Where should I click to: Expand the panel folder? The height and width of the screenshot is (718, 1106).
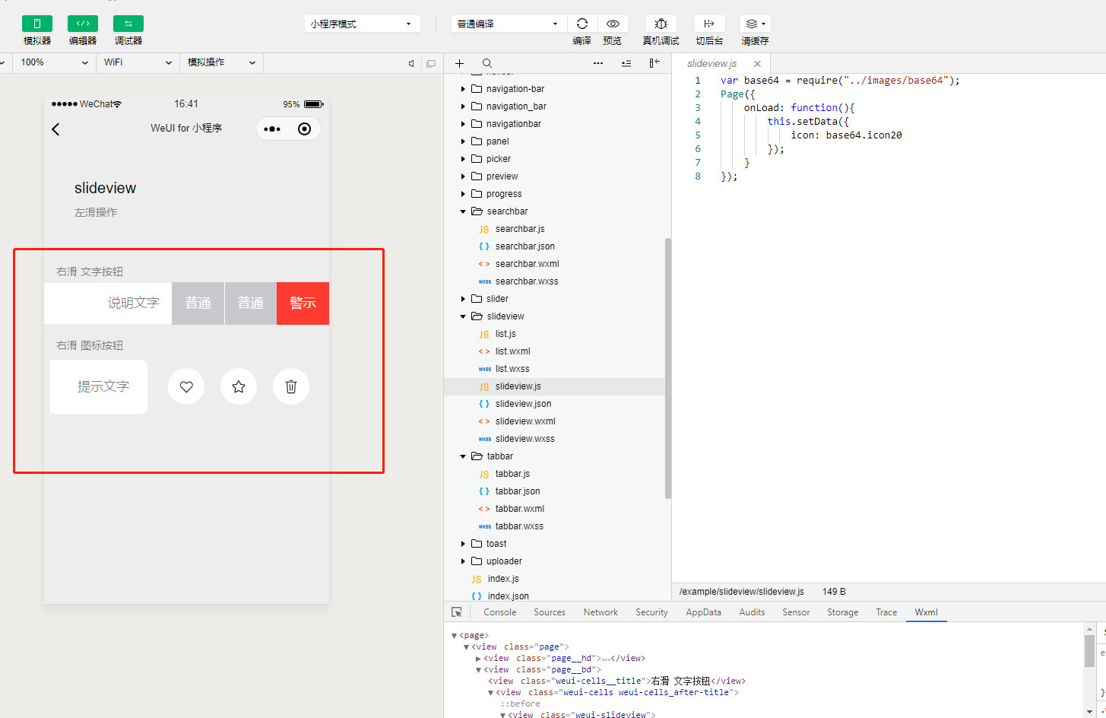point(463,141)
